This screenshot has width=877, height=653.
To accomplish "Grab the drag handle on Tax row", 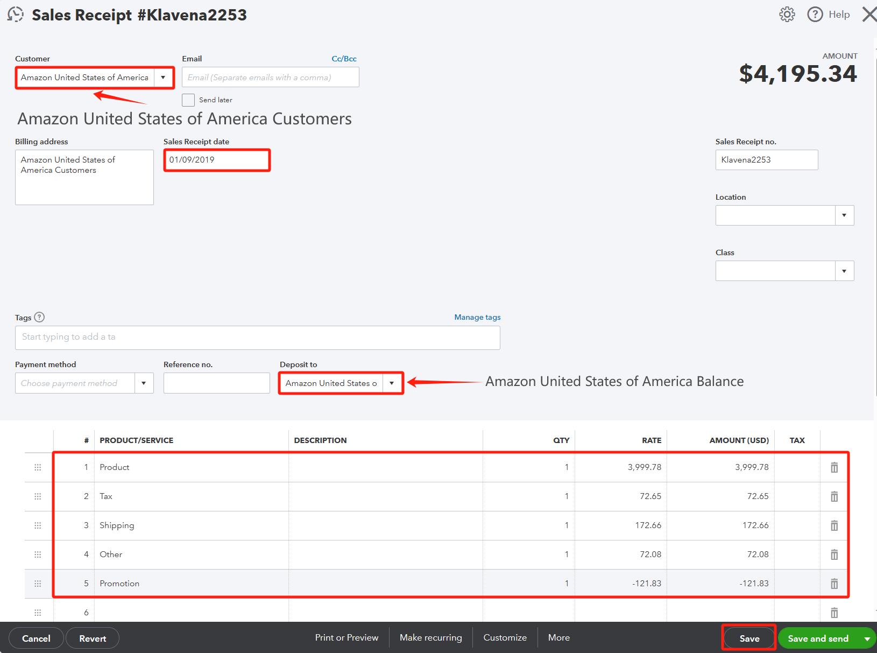I will 38,496.
